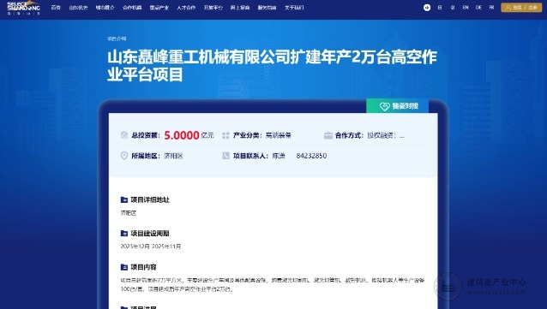The width and height of the screenshot is (547, 309).
Task: Open the third navigation item after 山东优势
Action: tap(159, 8)
